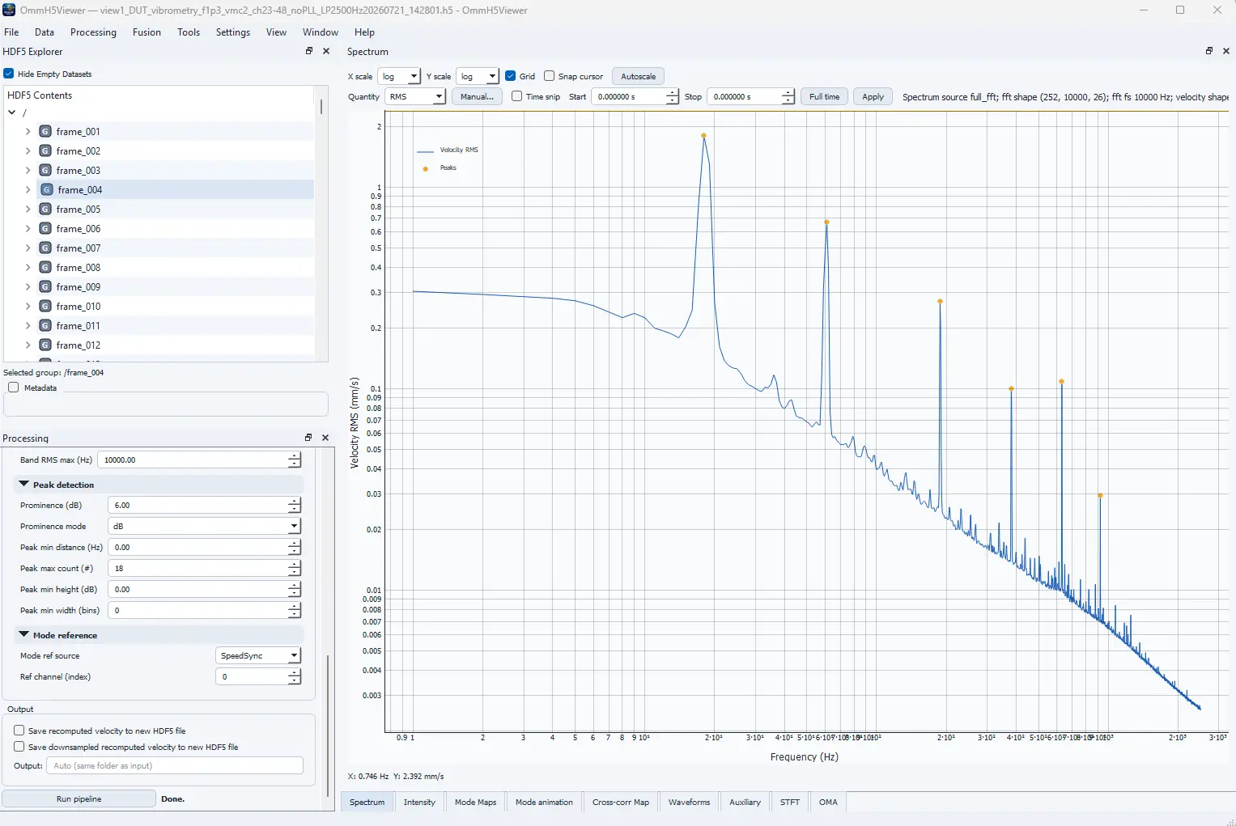
Task: Close the Processing panel
Action: [325, 438]
